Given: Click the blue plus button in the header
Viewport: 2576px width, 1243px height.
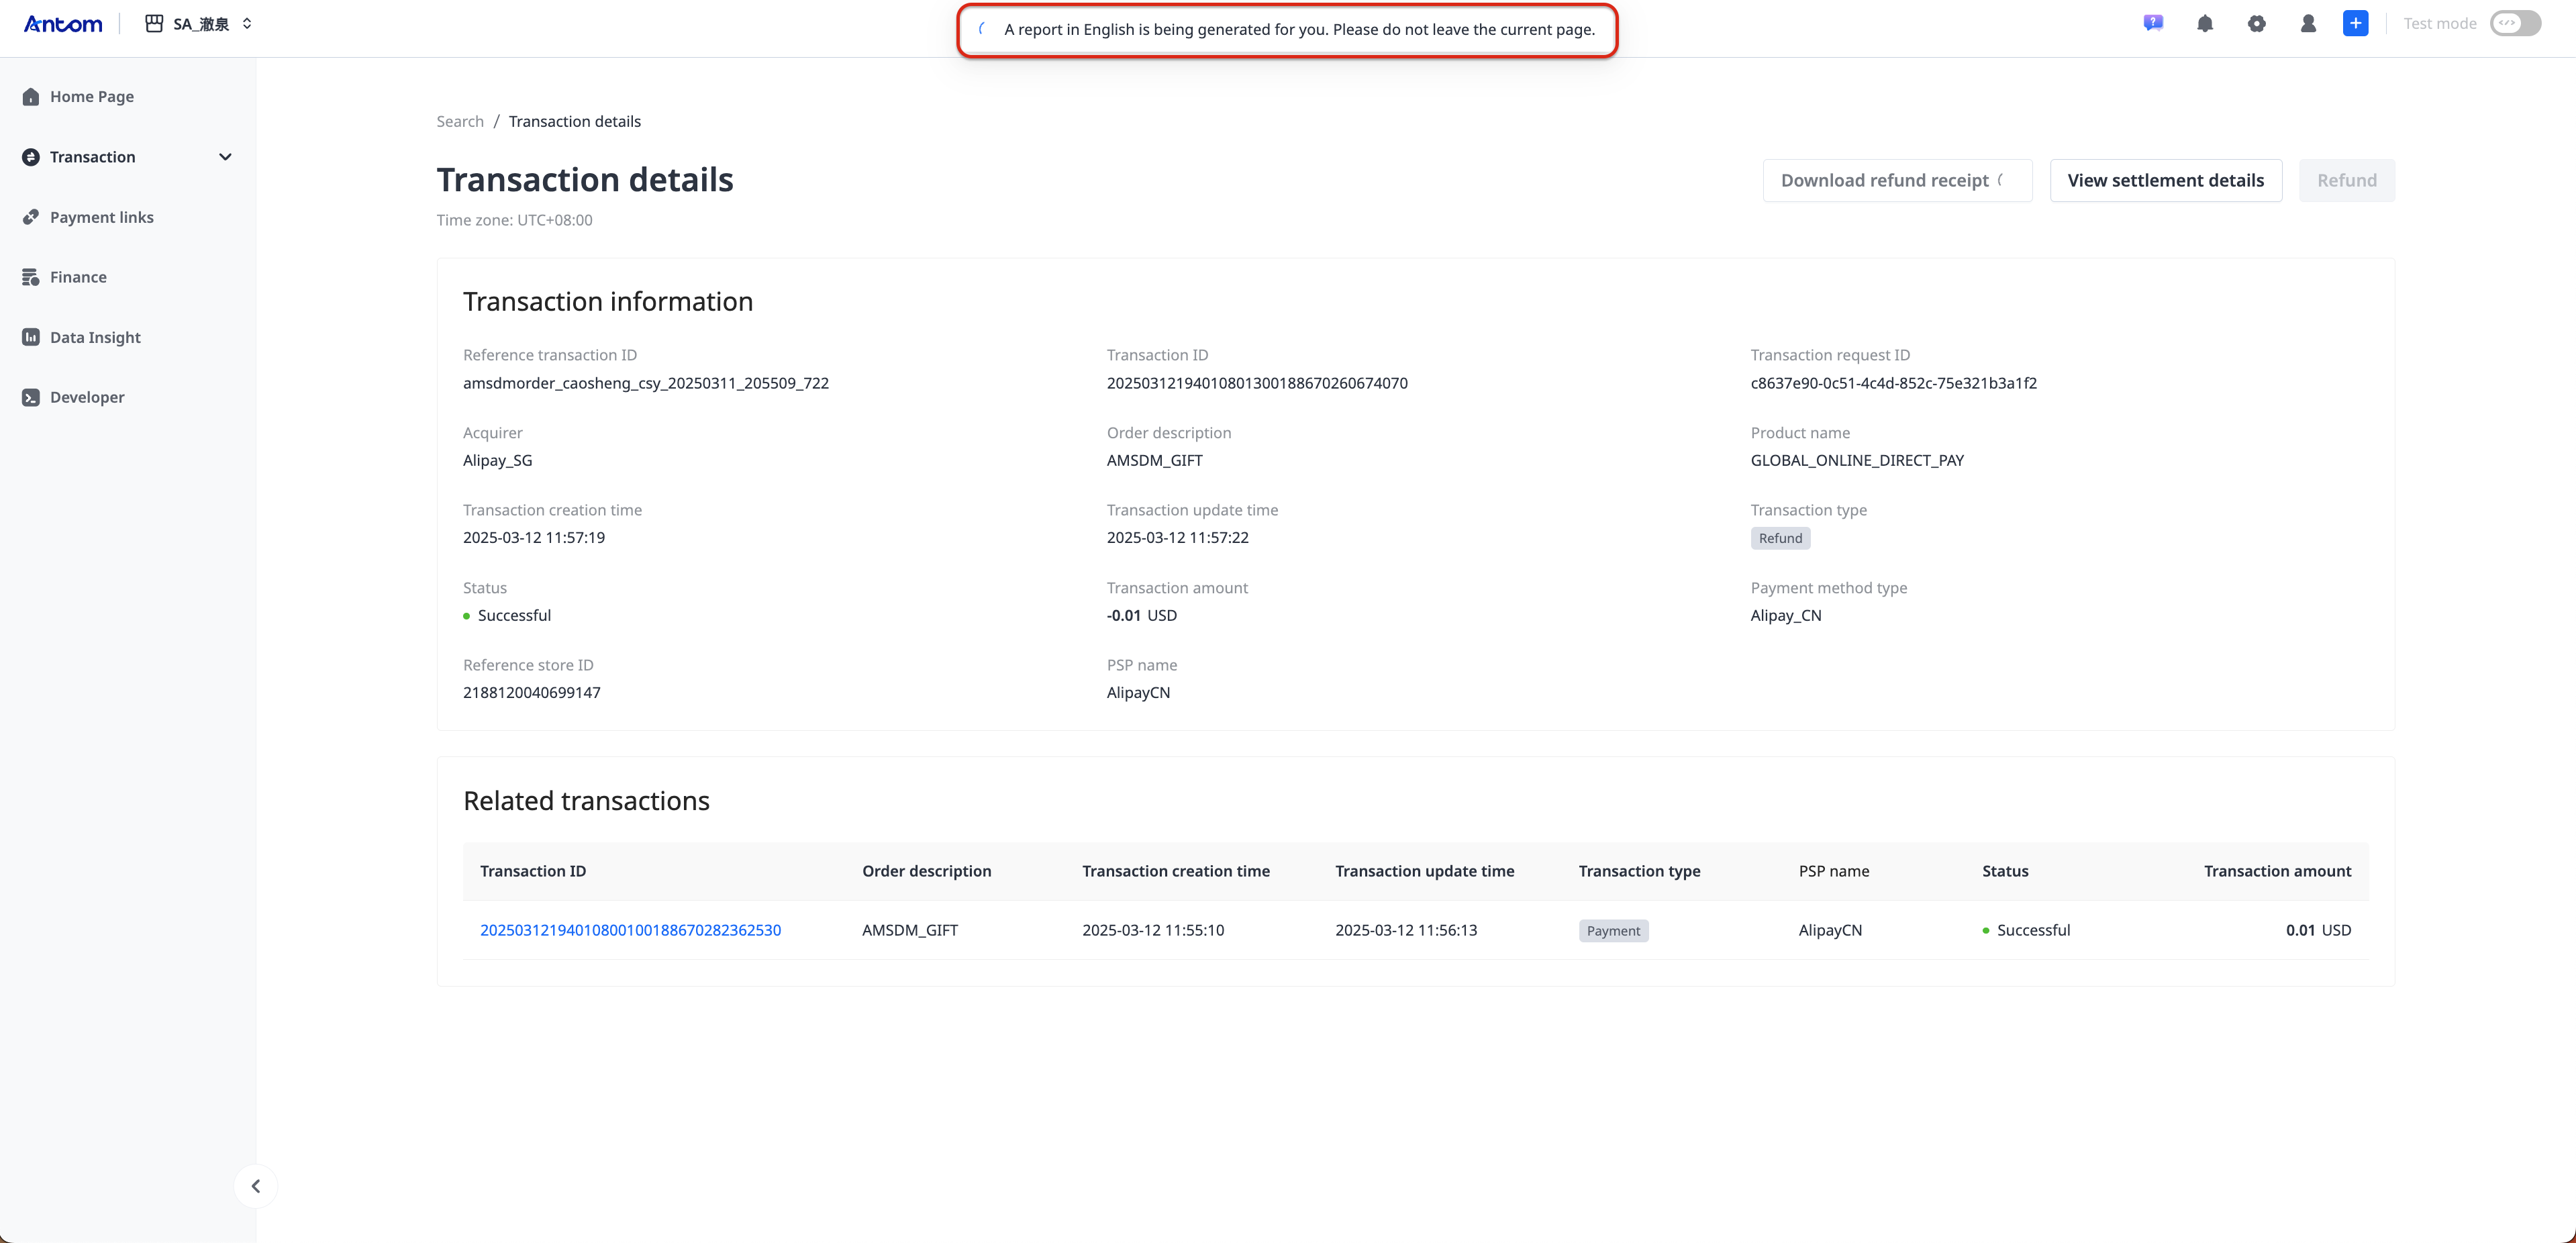Looking at the screenshot, I should [2356, 23].
